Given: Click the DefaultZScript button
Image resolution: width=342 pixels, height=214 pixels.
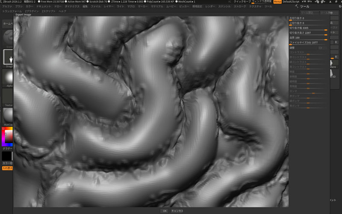Looking at the screenshot, I should (291, 2).
